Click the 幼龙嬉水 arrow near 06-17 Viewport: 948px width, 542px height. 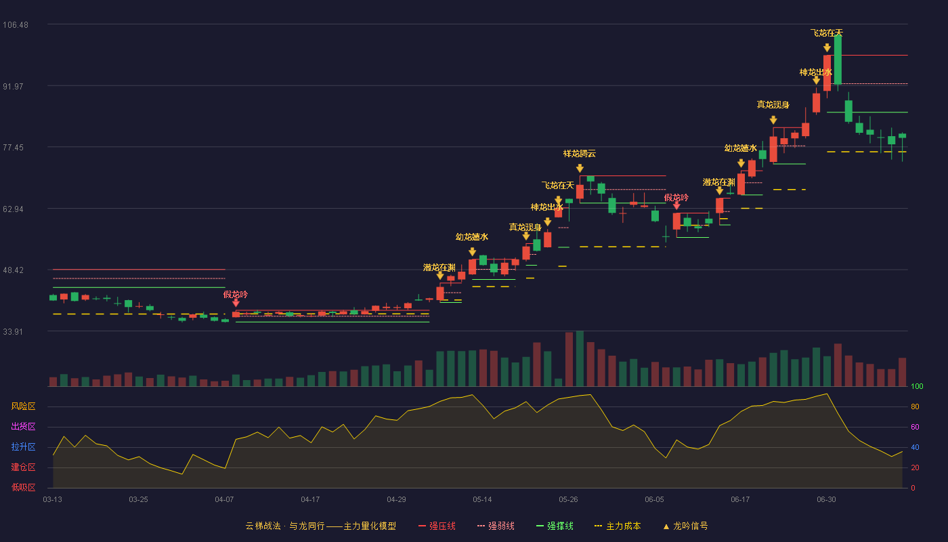pos(741,163)
